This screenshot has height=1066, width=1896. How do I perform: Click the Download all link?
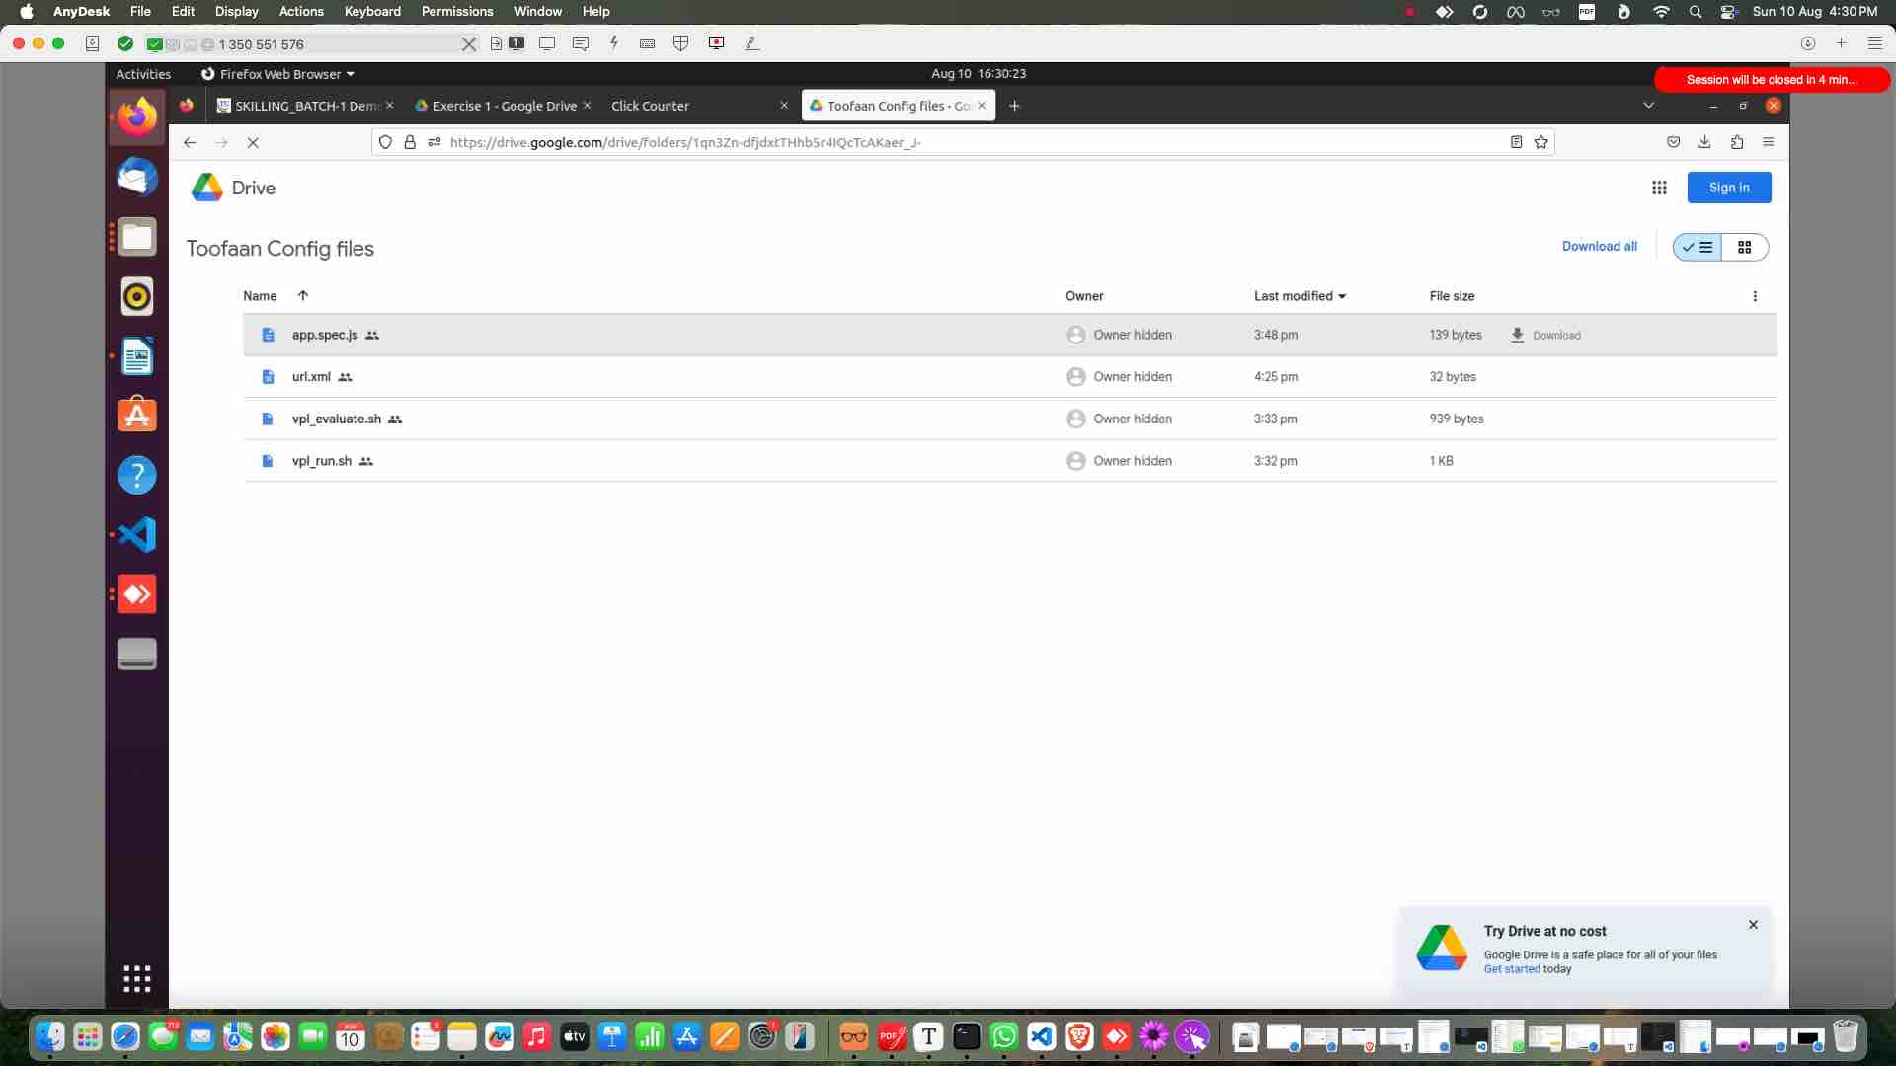(1599, 247)
